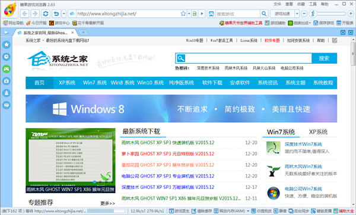Bookmark page with the star icon
Viewport: 356px width, 215px height.
click(183, 14)
